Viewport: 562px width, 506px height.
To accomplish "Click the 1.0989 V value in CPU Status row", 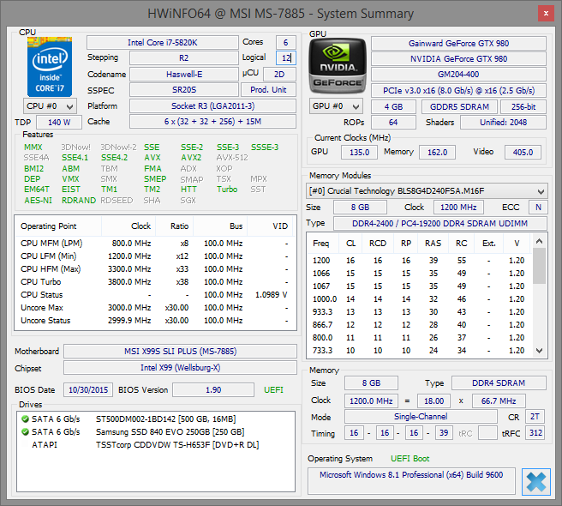I will [271, 295].
